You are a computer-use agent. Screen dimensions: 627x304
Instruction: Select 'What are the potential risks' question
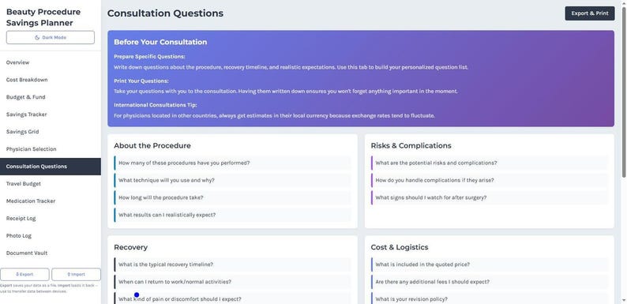click(x=490, y=163)
